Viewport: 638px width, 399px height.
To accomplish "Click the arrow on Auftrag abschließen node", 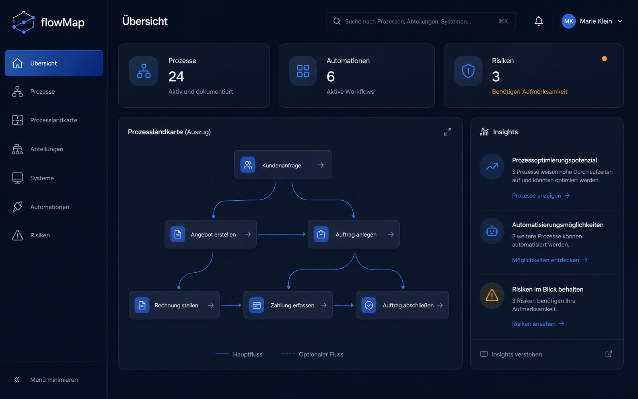I will 440,305.
